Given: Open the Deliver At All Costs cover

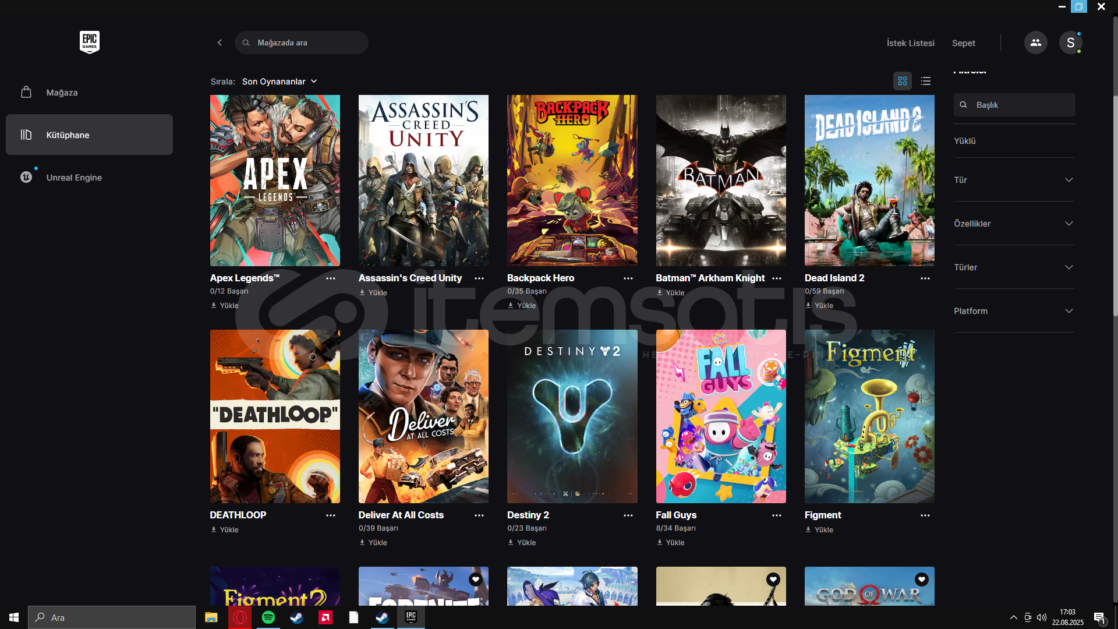Looking at the screenshot, I should point(423,416).
